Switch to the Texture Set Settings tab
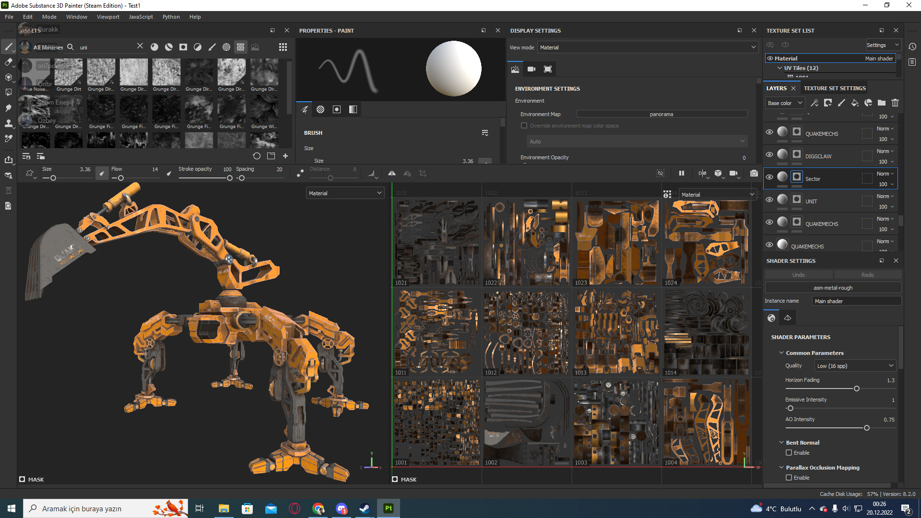 click(835, 88)
